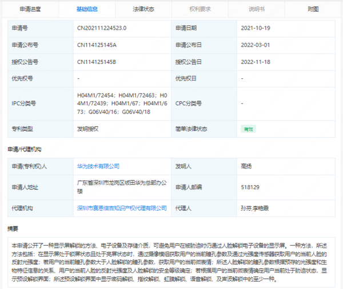This screenshot has height=289, width=343.
Task: Click the 专利类型 label
Action: click(22, 129)
